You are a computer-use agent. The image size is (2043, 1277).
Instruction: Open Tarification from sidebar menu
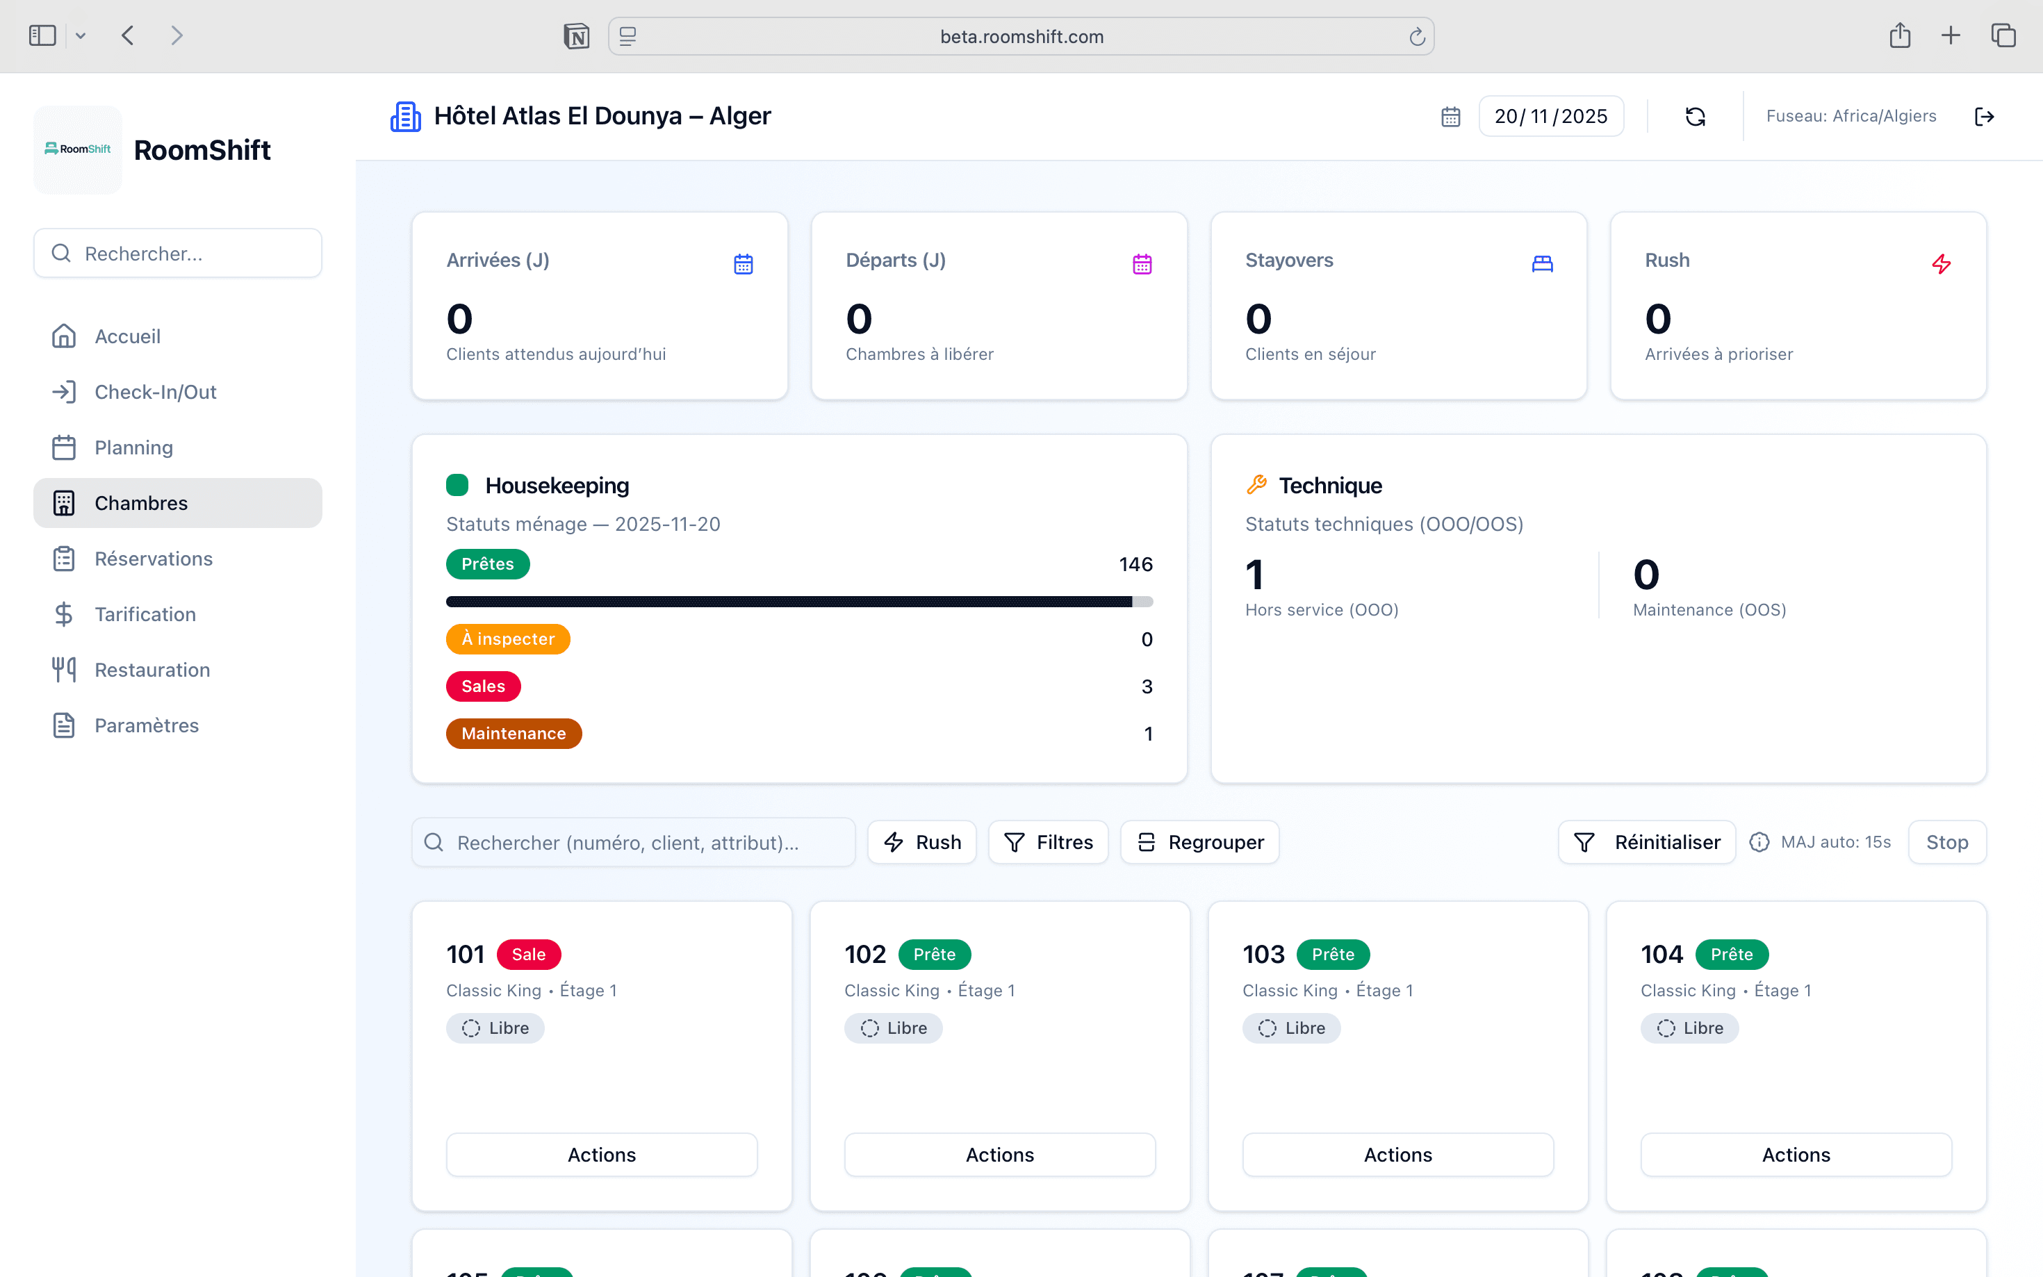coord(145,614)
